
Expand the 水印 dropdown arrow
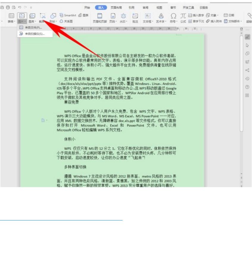pyautogui.click(x=126, y=21)
